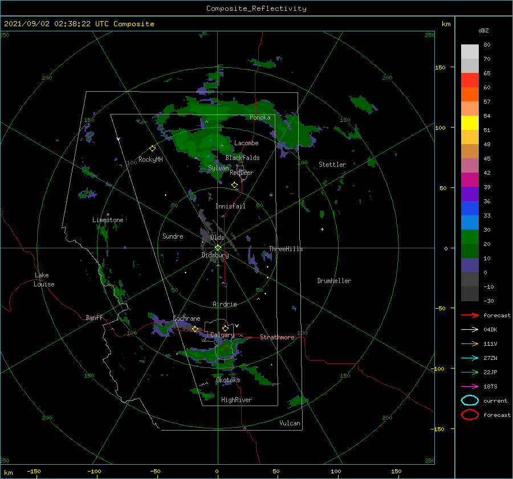Click the Lake Louise label

[x=44, y=280]
